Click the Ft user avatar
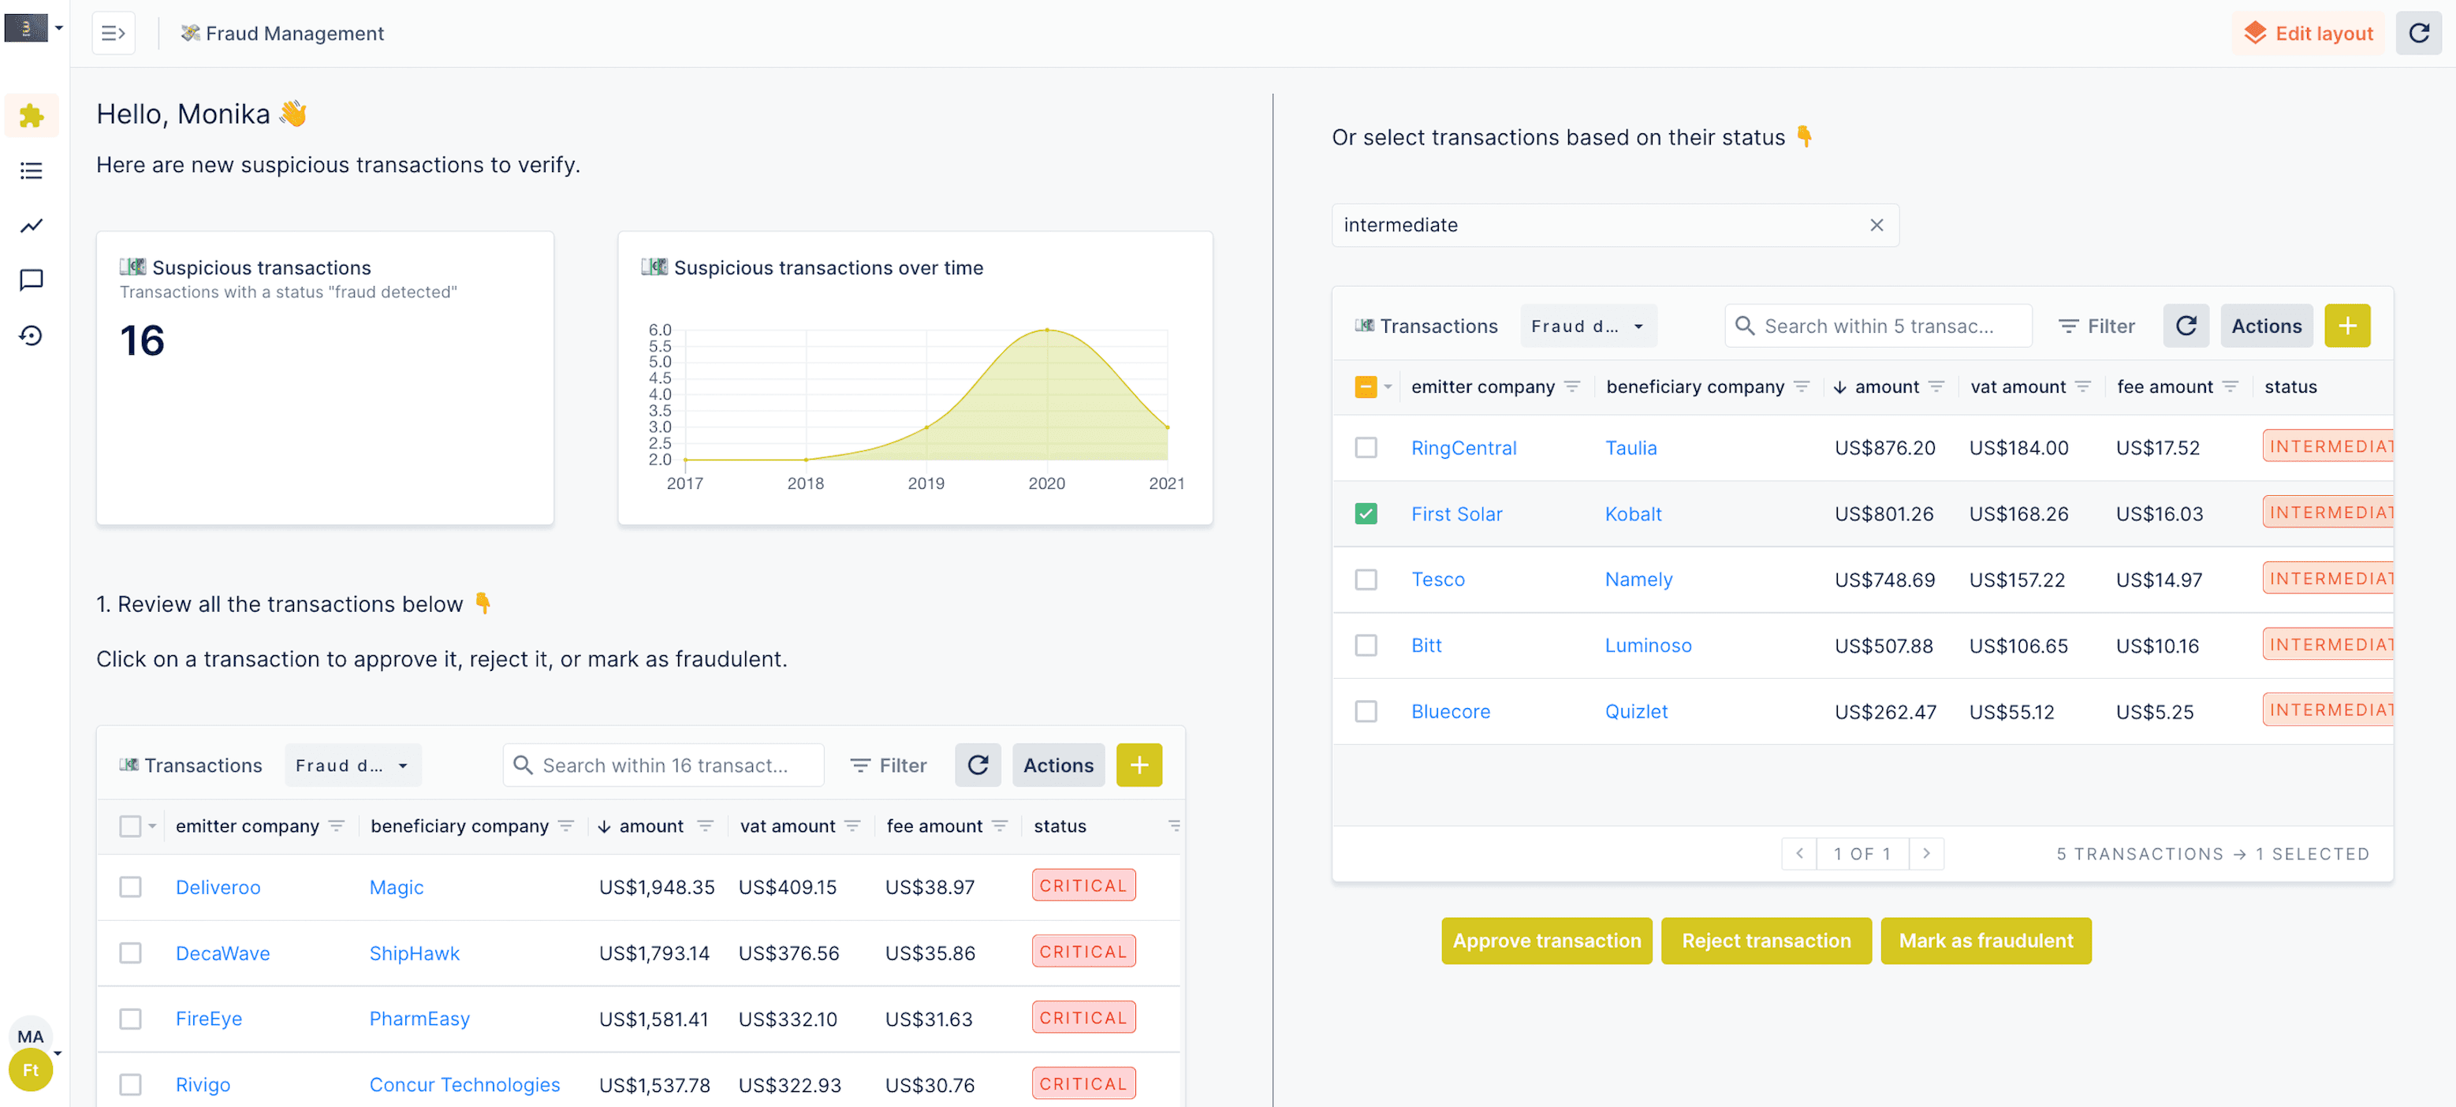 [31, 1070]
